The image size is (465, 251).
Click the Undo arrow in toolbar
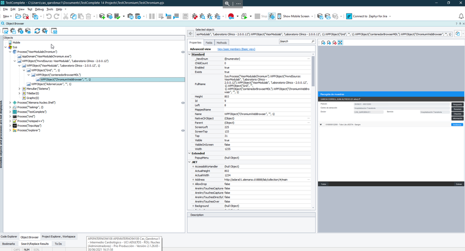48,16
